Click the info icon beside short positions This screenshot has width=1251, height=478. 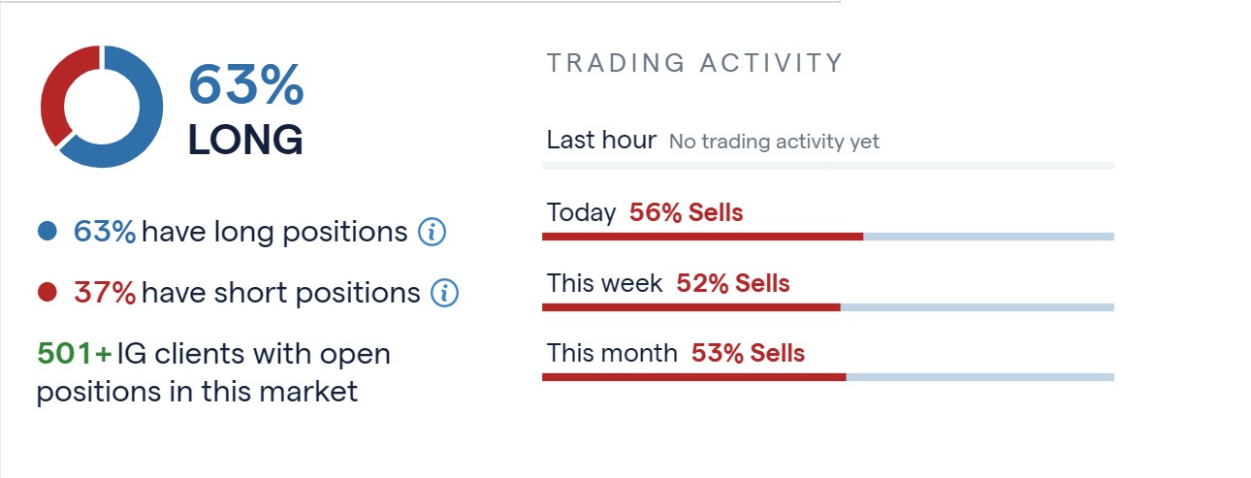pos(444,293)
